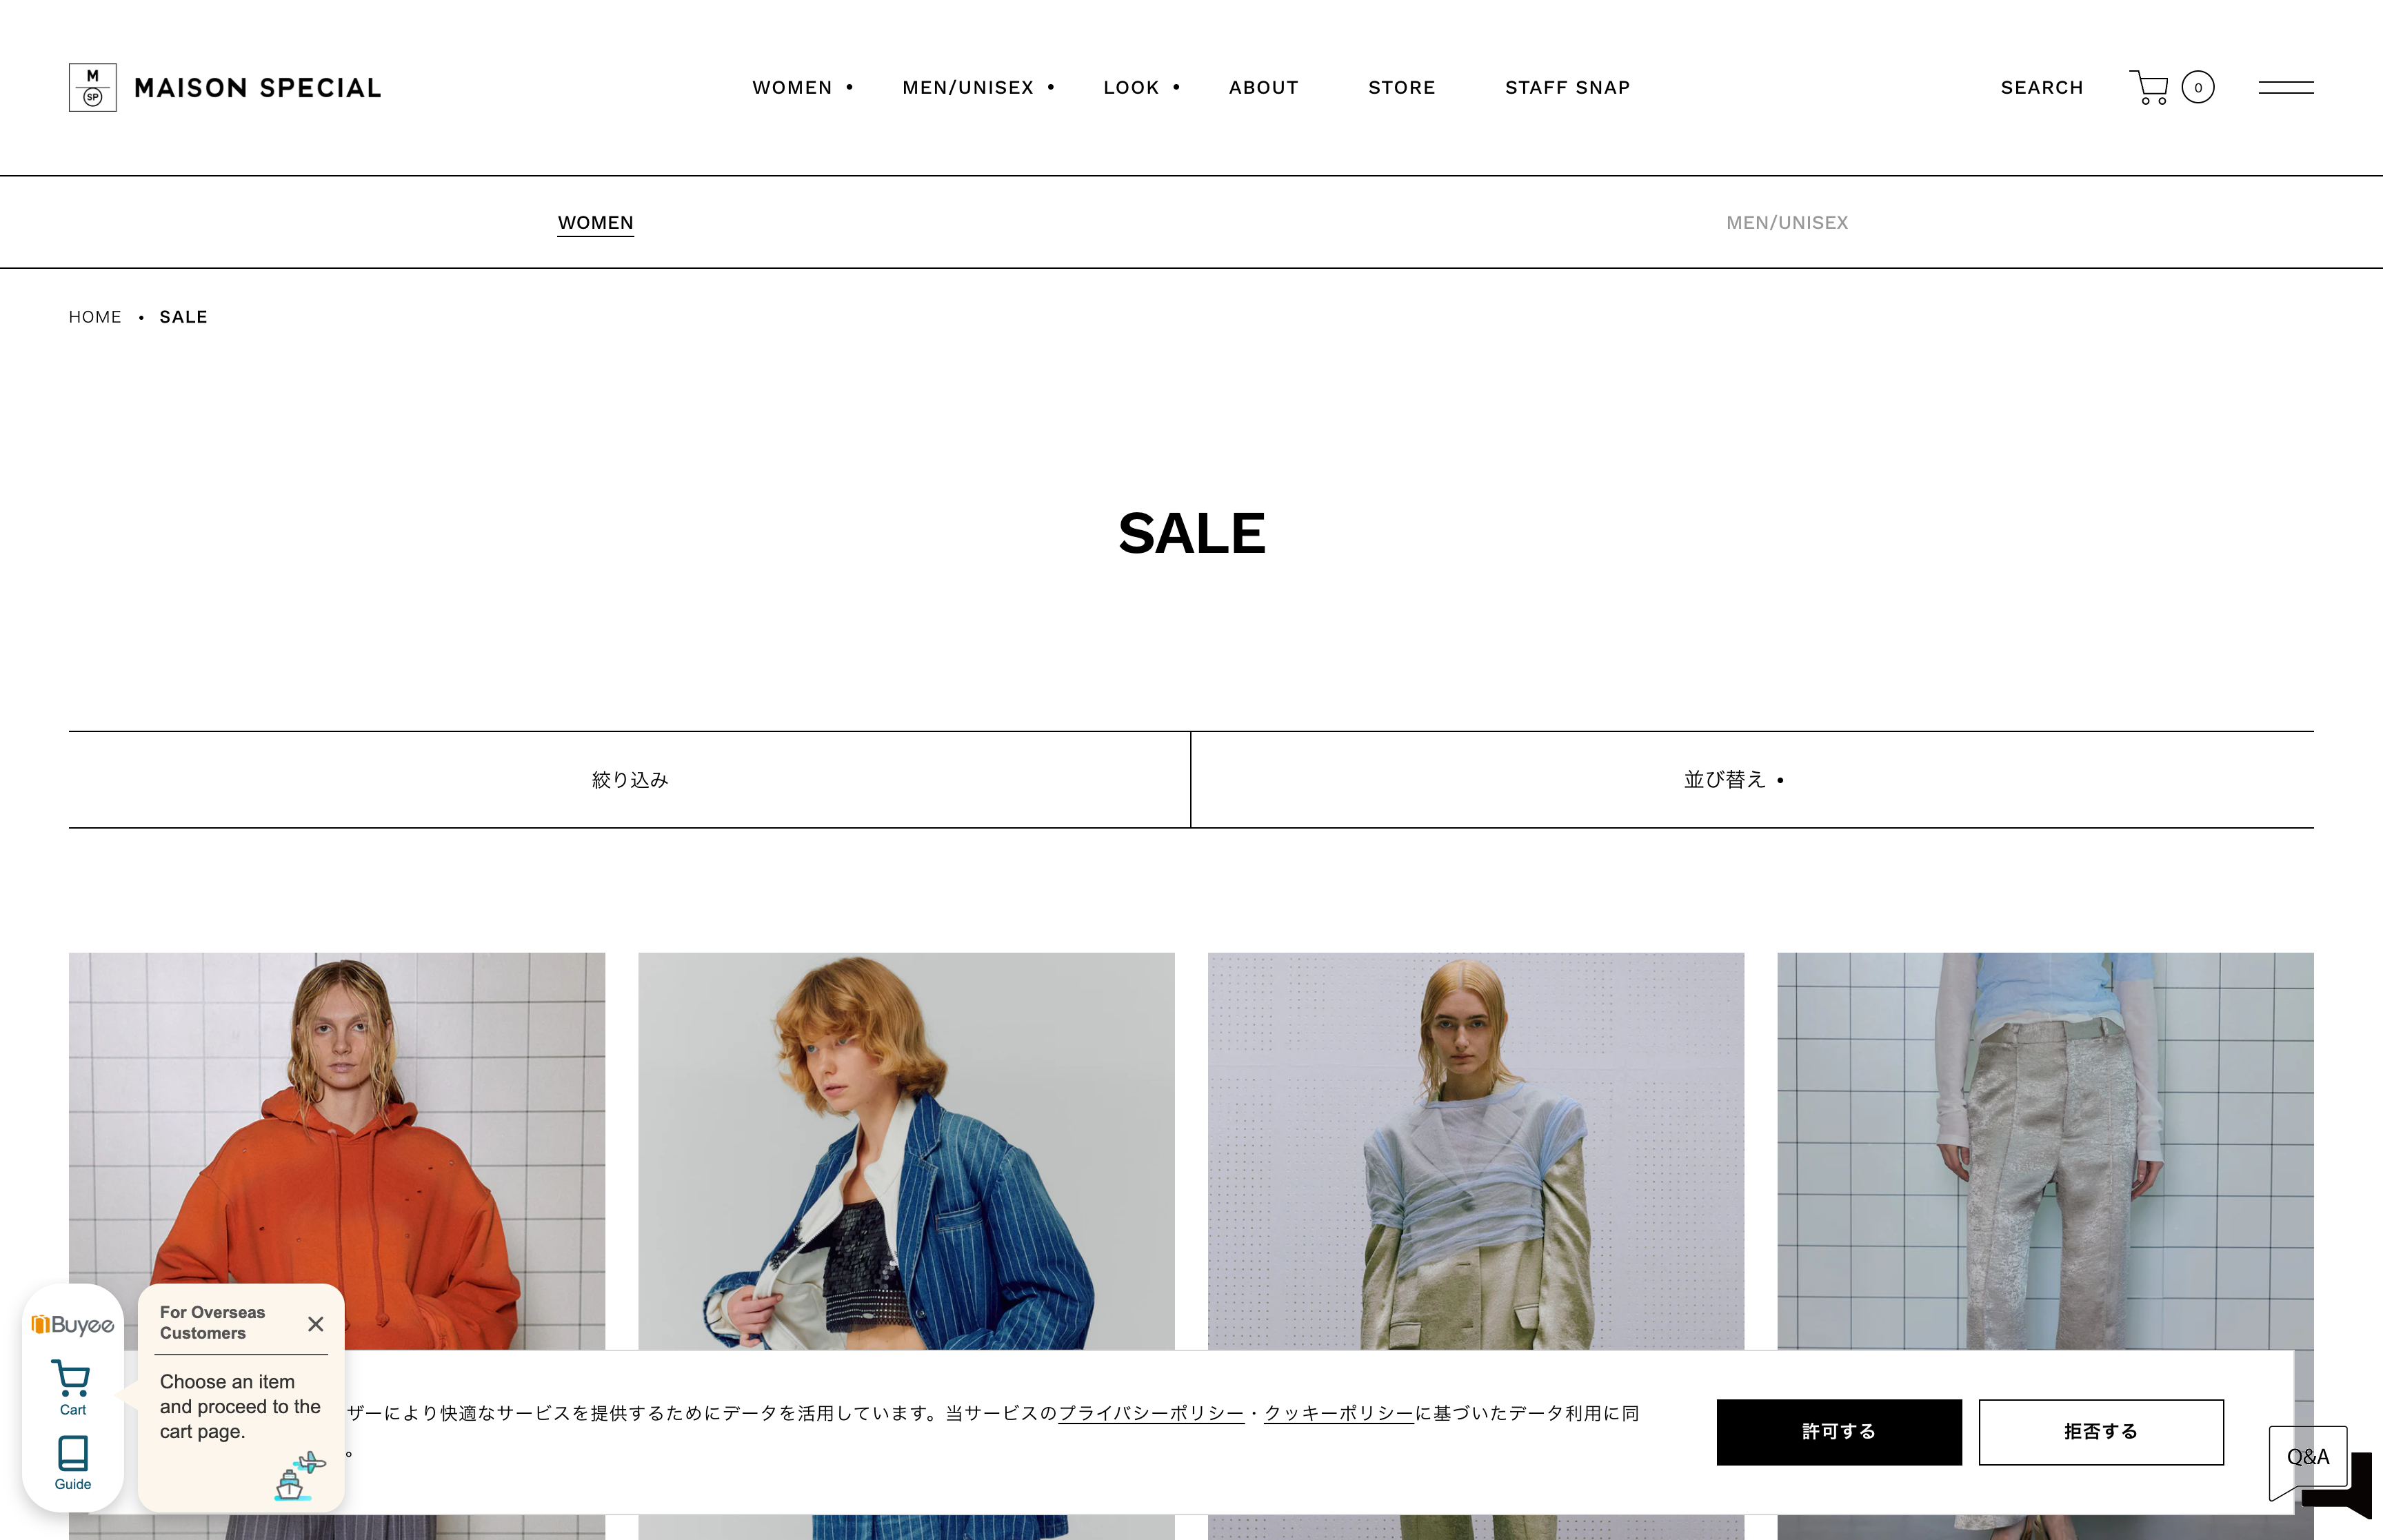The height and width of the screenshot is (1540, 2383).
Task: Select the WOMEN tab
Action: pyautogui.click(x=595, y=223)
